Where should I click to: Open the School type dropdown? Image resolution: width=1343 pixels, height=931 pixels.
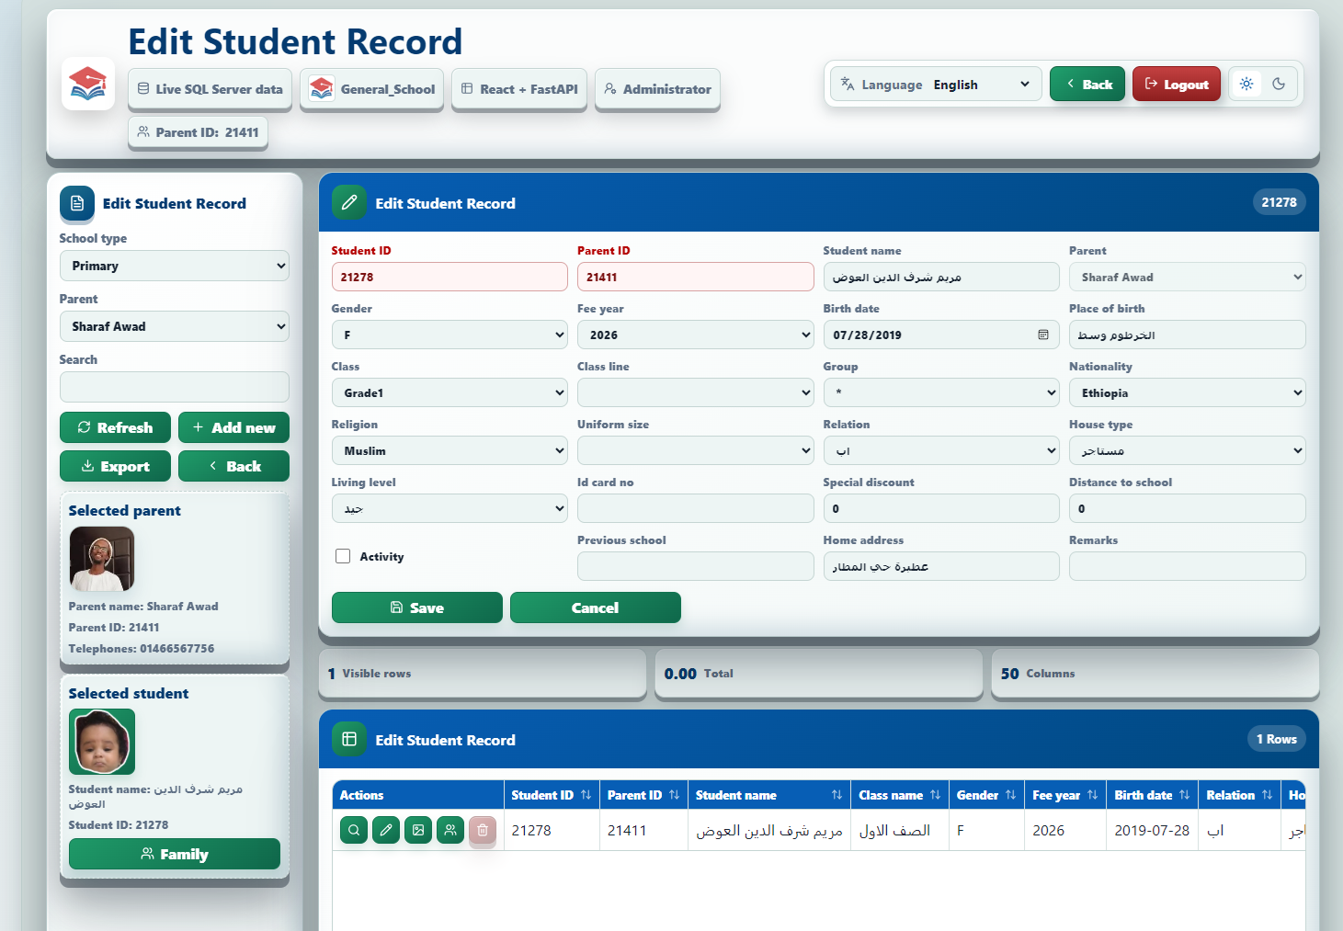[x=175, y=266]
